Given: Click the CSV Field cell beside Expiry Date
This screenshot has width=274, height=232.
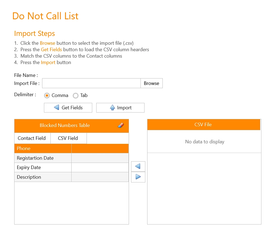Looking at the screenshot, I should point(100,168).
